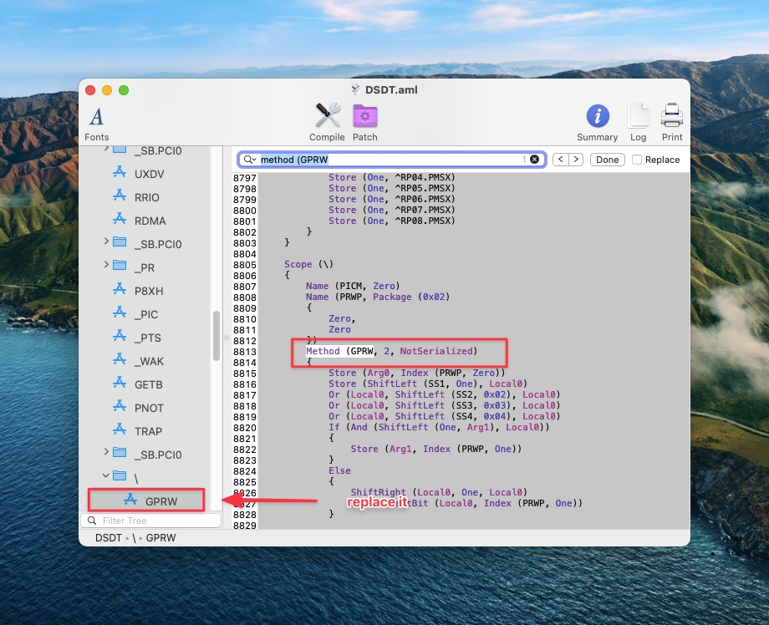Screen dimensions: 769x625
Task: Jump to the next search match
Action: (576, 160)
